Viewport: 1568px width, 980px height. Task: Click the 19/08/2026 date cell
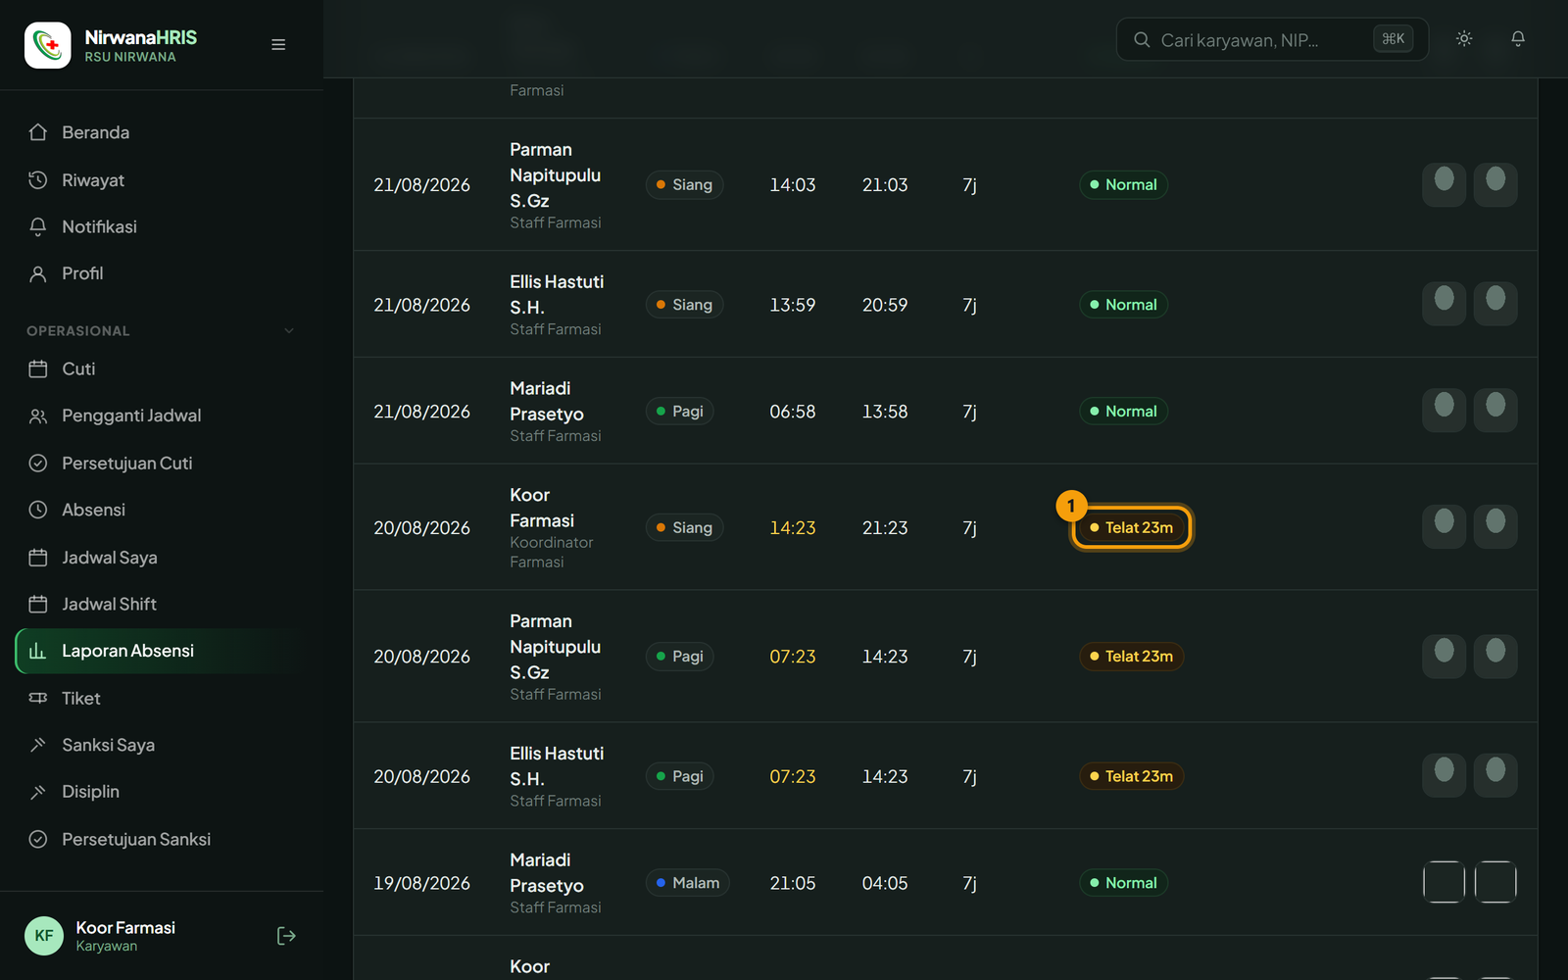point(421,883)
